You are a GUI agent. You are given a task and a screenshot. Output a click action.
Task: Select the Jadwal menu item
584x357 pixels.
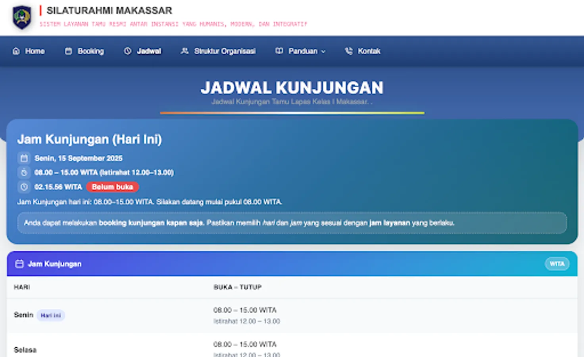pos(142,51)
